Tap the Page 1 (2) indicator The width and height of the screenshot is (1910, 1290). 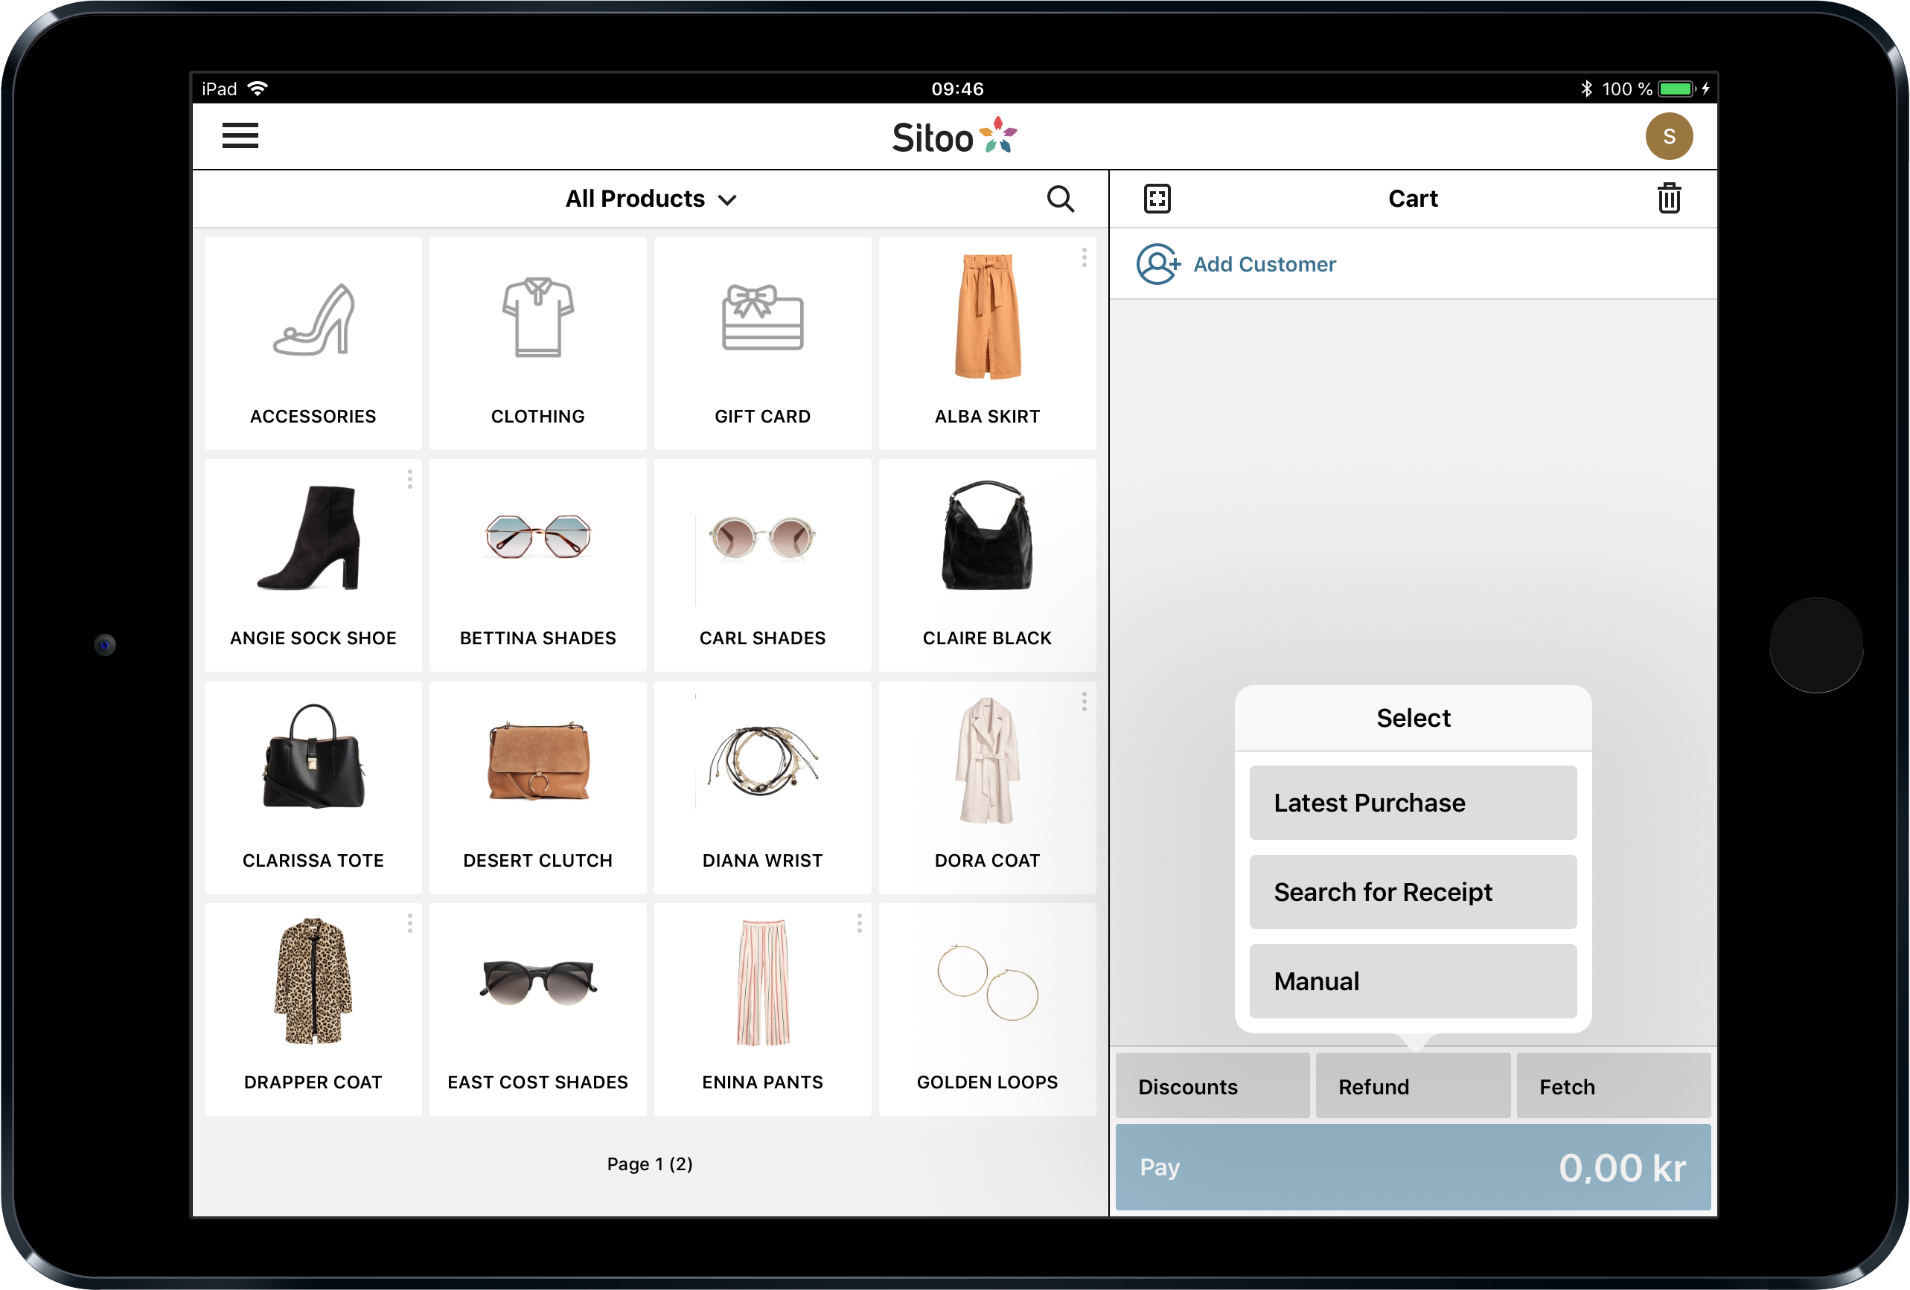[x=650, y=1164]
